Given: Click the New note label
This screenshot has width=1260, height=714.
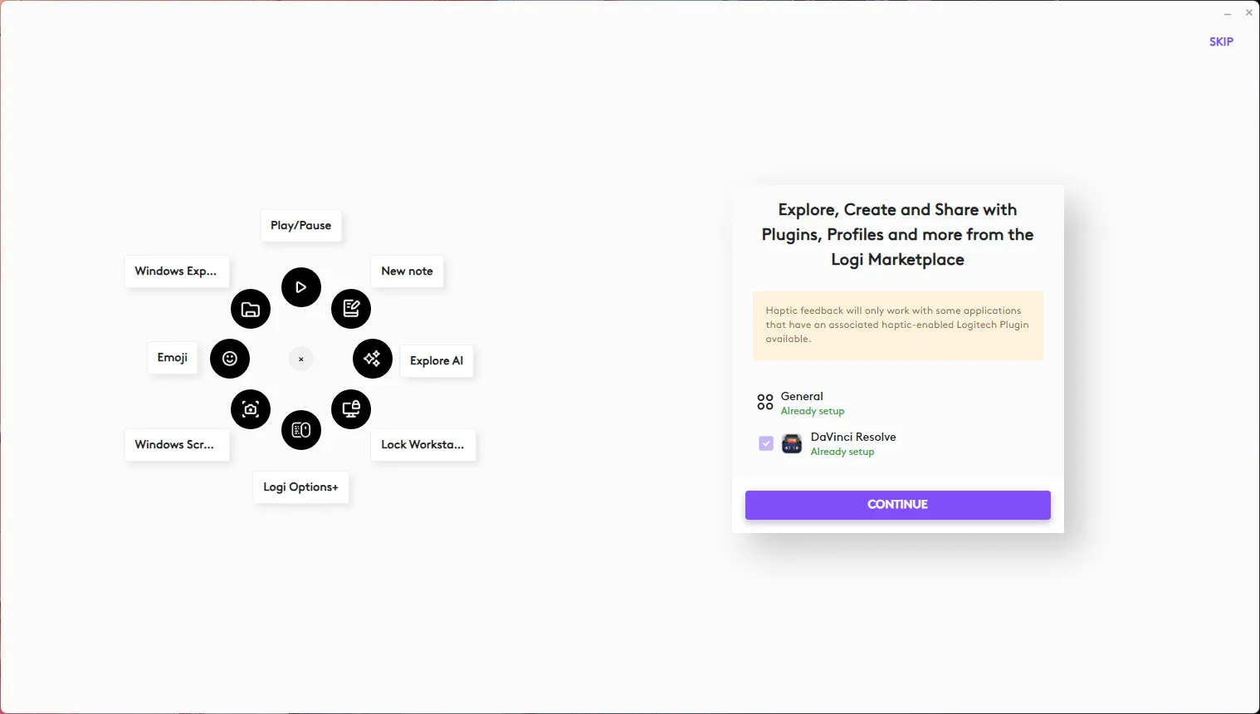Looking at the screenshot, I should tap(407, 271).
